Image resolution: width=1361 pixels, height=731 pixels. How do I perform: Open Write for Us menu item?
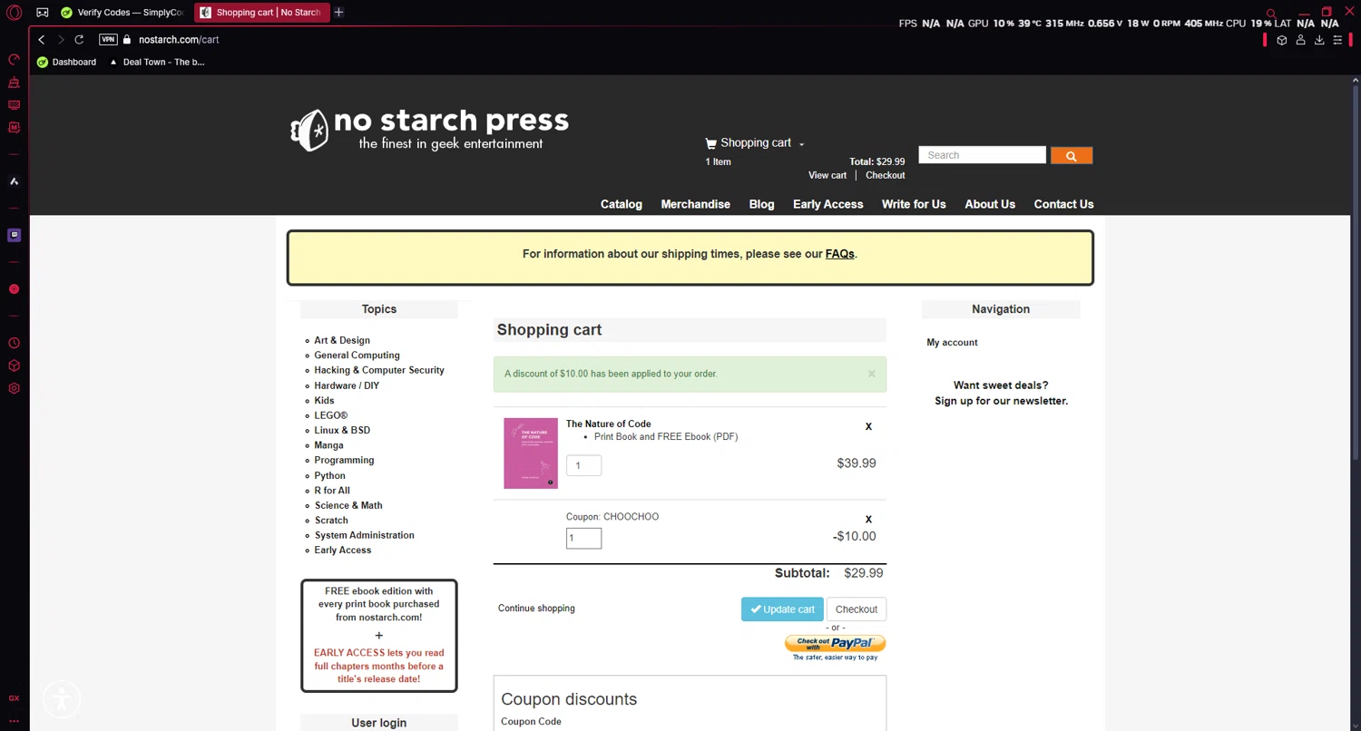point(914,204)
